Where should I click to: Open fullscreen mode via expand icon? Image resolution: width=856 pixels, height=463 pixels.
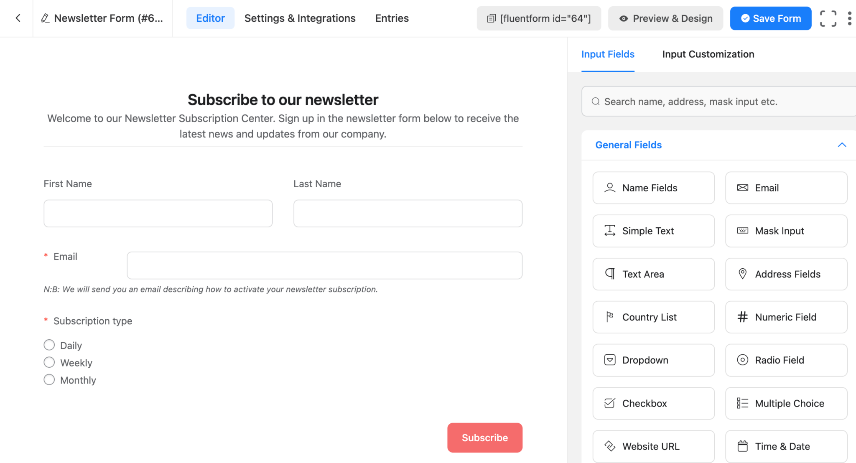(829, 18)
